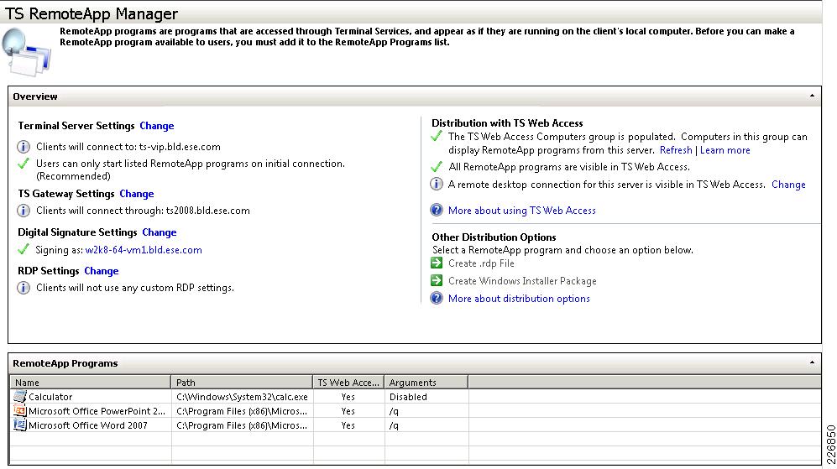Click the TS RemoteApp Manager header icon
The image size is (837, 469).
tap(27, 52)
